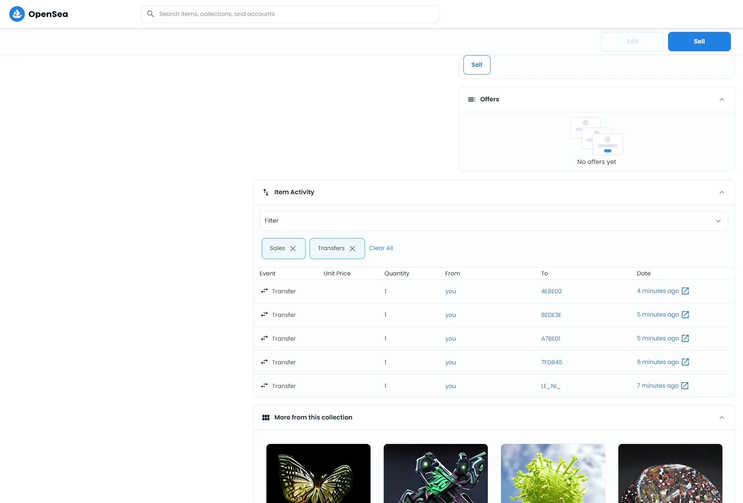Screen dimensions: 743x503
Task: Open external link for 6 minutes ago transfer
Action: [x=686, y=362]
